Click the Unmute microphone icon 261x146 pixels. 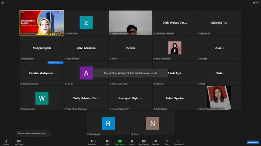(x=6, y=141)
